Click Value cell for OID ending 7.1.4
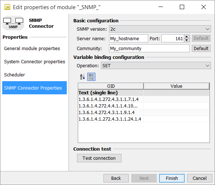Viewport: 215px width, 185px height. point(176,99)
